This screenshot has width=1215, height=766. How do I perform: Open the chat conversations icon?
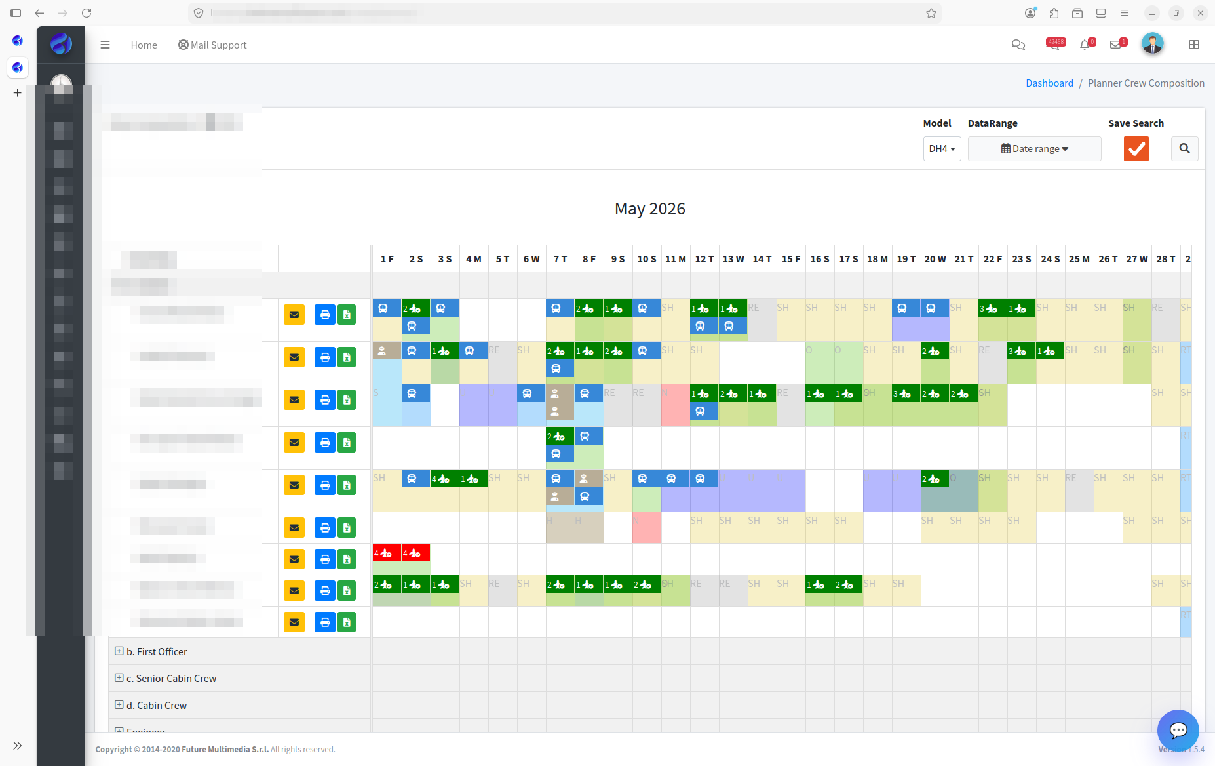(x=1018, y=45)
